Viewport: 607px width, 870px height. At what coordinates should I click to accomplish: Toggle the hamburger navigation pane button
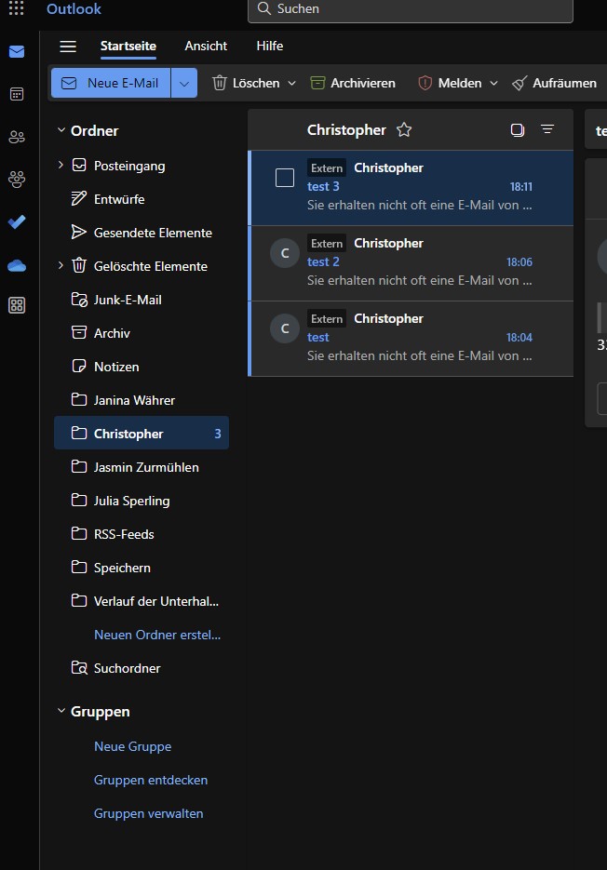coord(68,47)
